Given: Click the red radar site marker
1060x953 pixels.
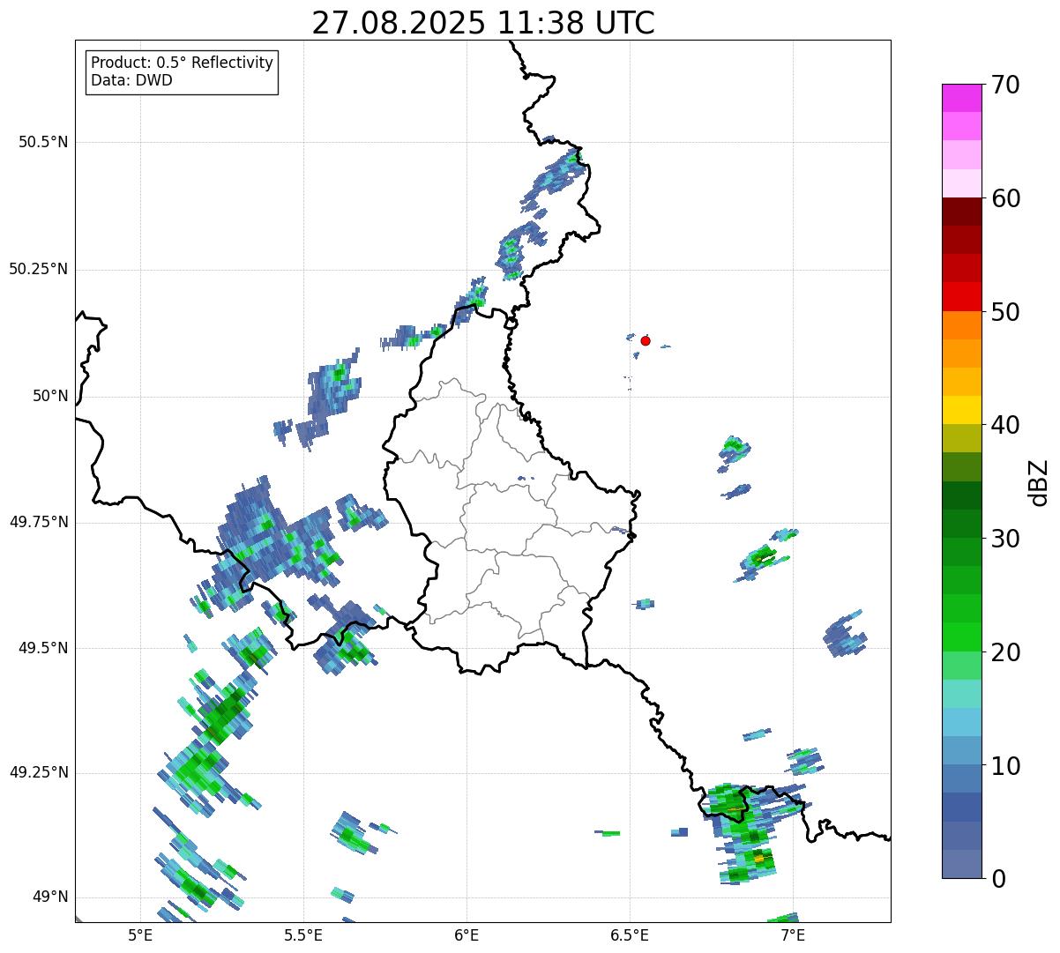Looking at the screenshot, I should (646, 340).
